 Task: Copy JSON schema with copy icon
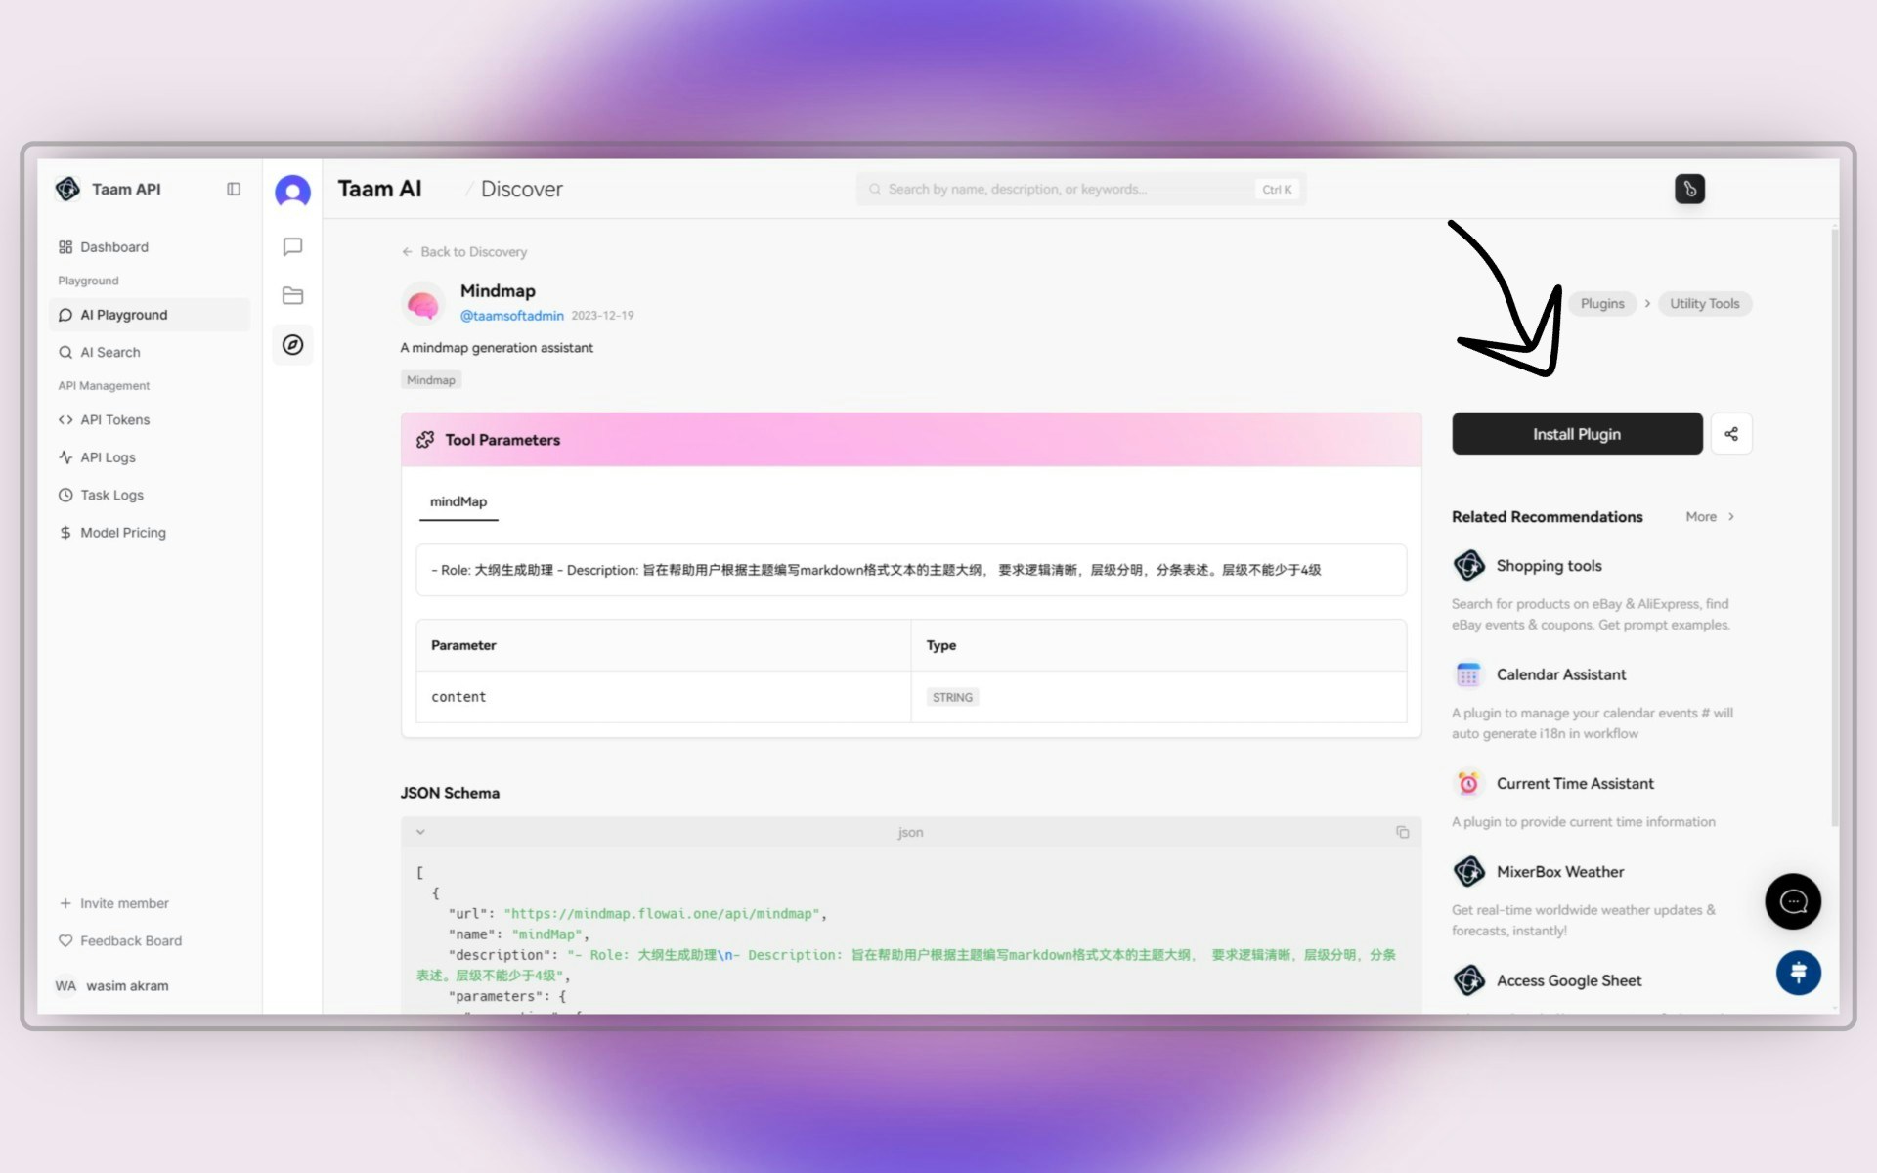[x=1402, y=832]
